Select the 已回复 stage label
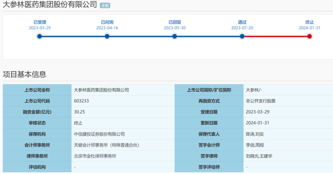Viewport: 333px width, 174px height. pyautogui.click(x=175, y=22)
